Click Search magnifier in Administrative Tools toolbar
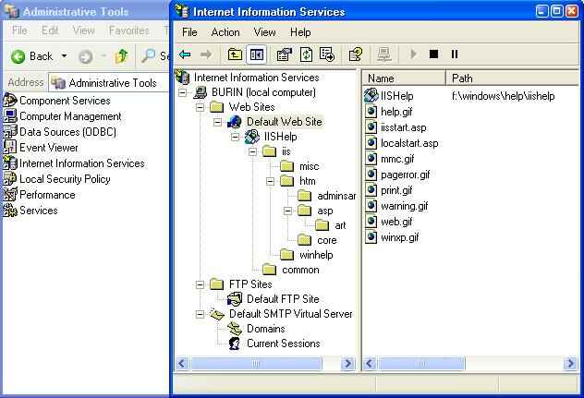584x398 pixels. click(x=148, y=56)
